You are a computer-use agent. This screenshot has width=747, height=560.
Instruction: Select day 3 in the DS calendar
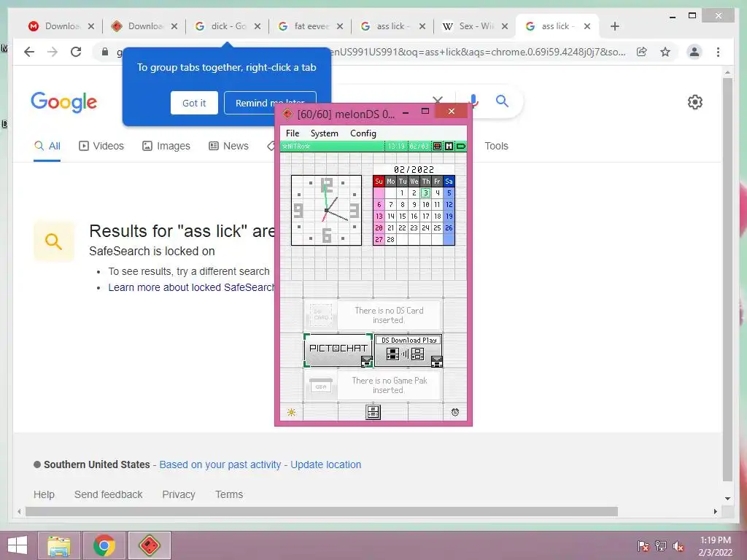tap(426, 192)
